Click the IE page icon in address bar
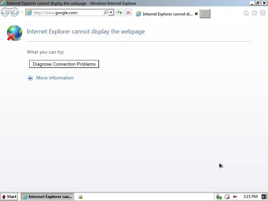Viewport: 268px width, 201px height. point(29,13)
